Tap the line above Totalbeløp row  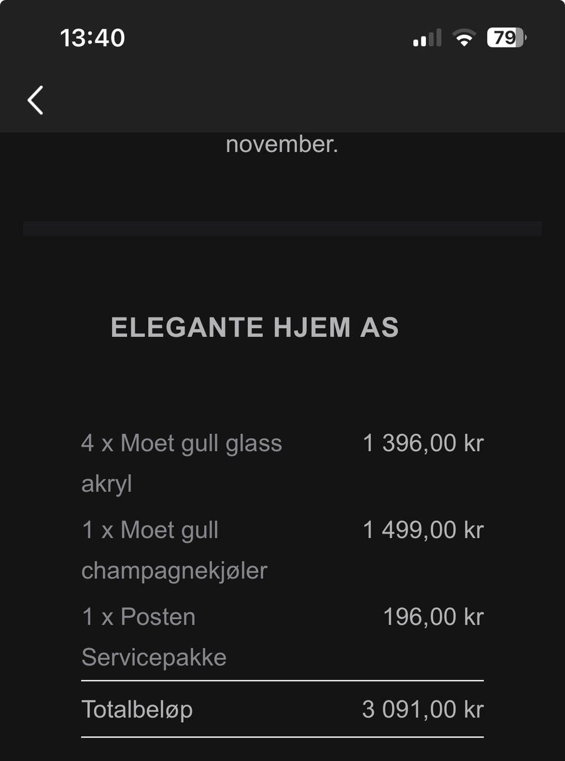coord(282,680)
